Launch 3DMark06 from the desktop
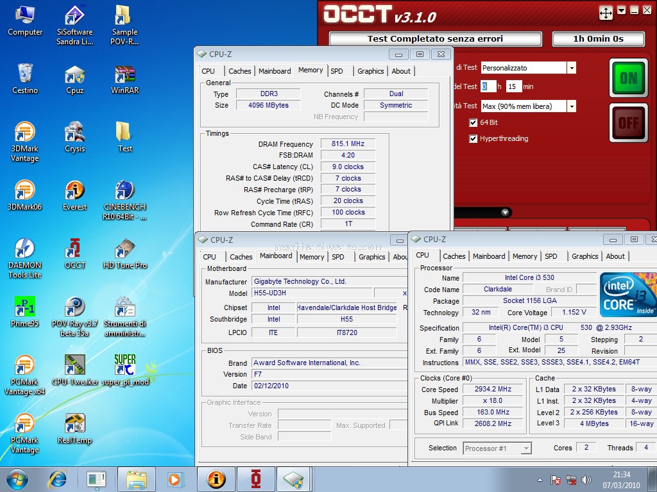Screen dimensions: 657x492 25,195
